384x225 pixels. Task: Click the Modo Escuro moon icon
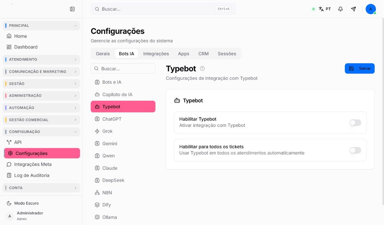9,203
